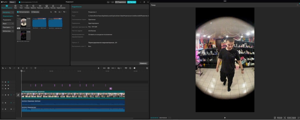Image resolution: width=300 pixels, height=120 pixels.
Task: Toggle visibility of the top timeline track
Action: click(8, 82)
